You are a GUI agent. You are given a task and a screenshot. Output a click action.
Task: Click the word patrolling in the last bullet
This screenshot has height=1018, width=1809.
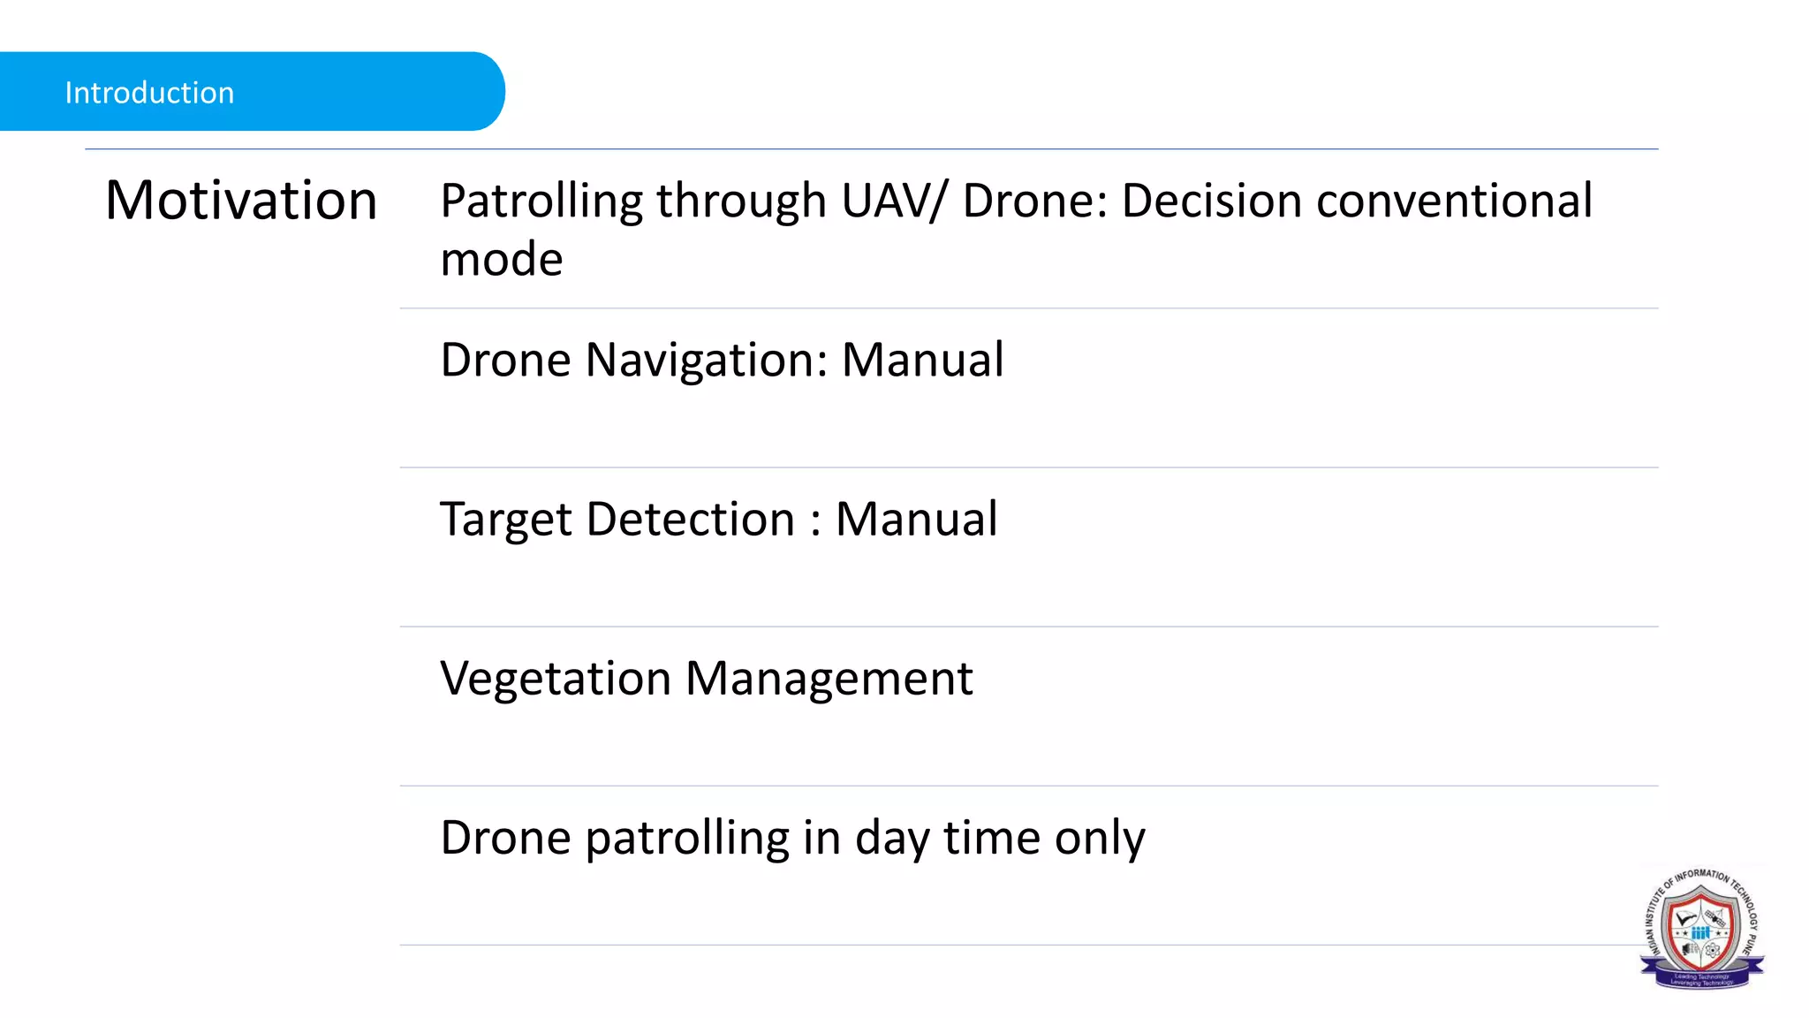click(x=687, y=838)
